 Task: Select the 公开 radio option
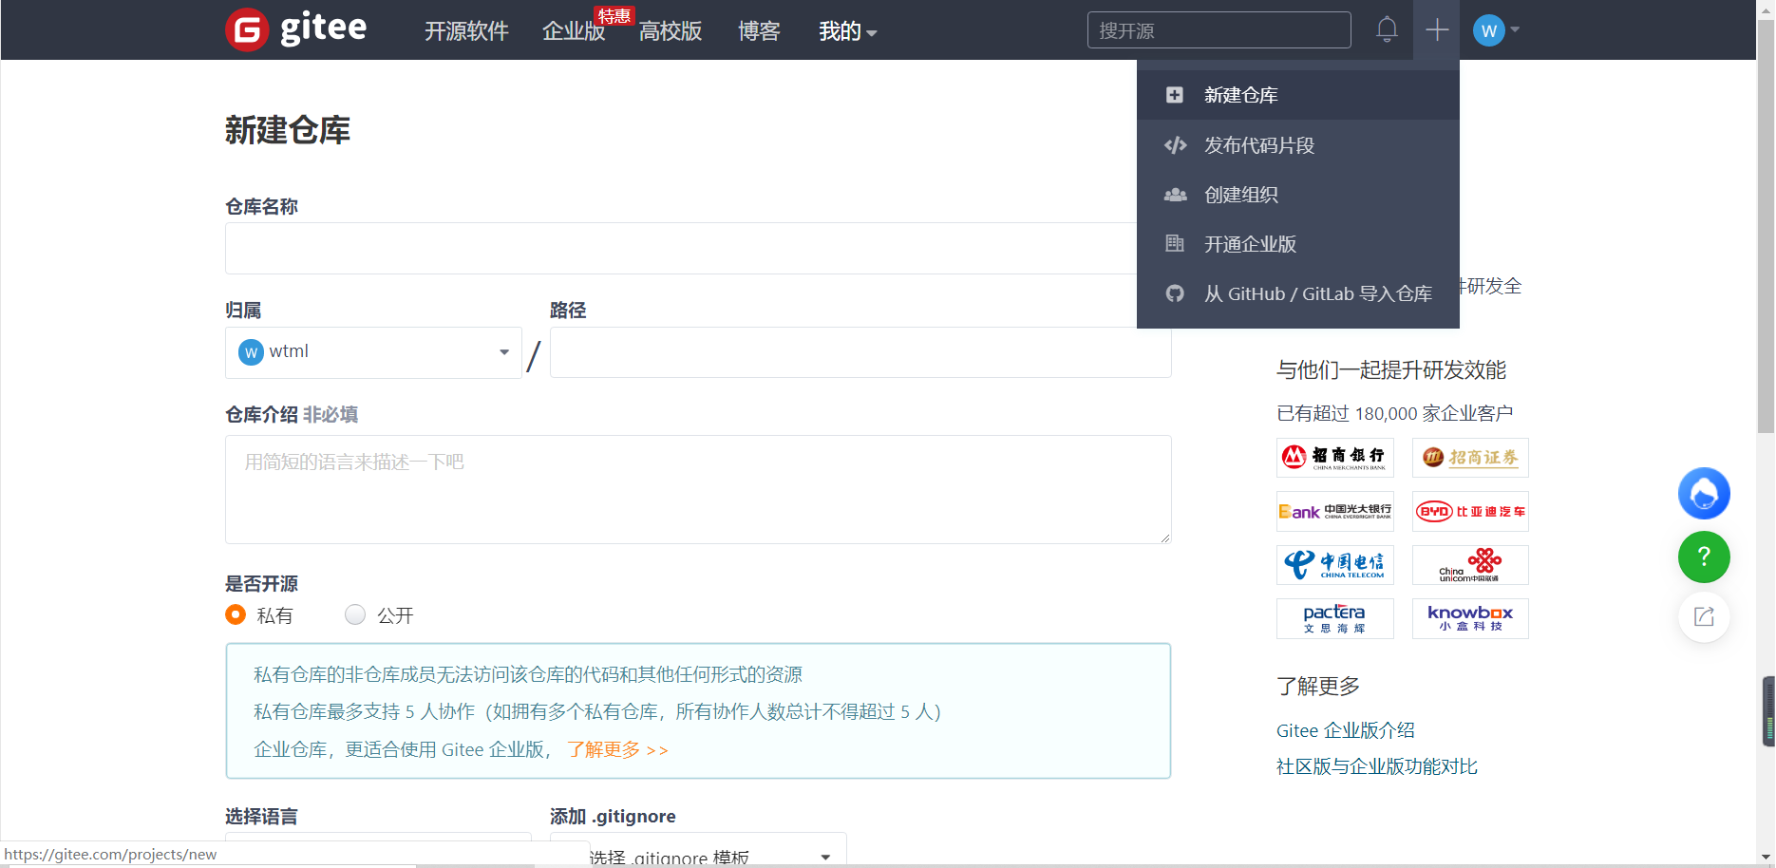[355, 614]
